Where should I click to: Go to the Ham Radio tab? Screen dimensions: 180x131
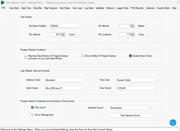[65, 8]
